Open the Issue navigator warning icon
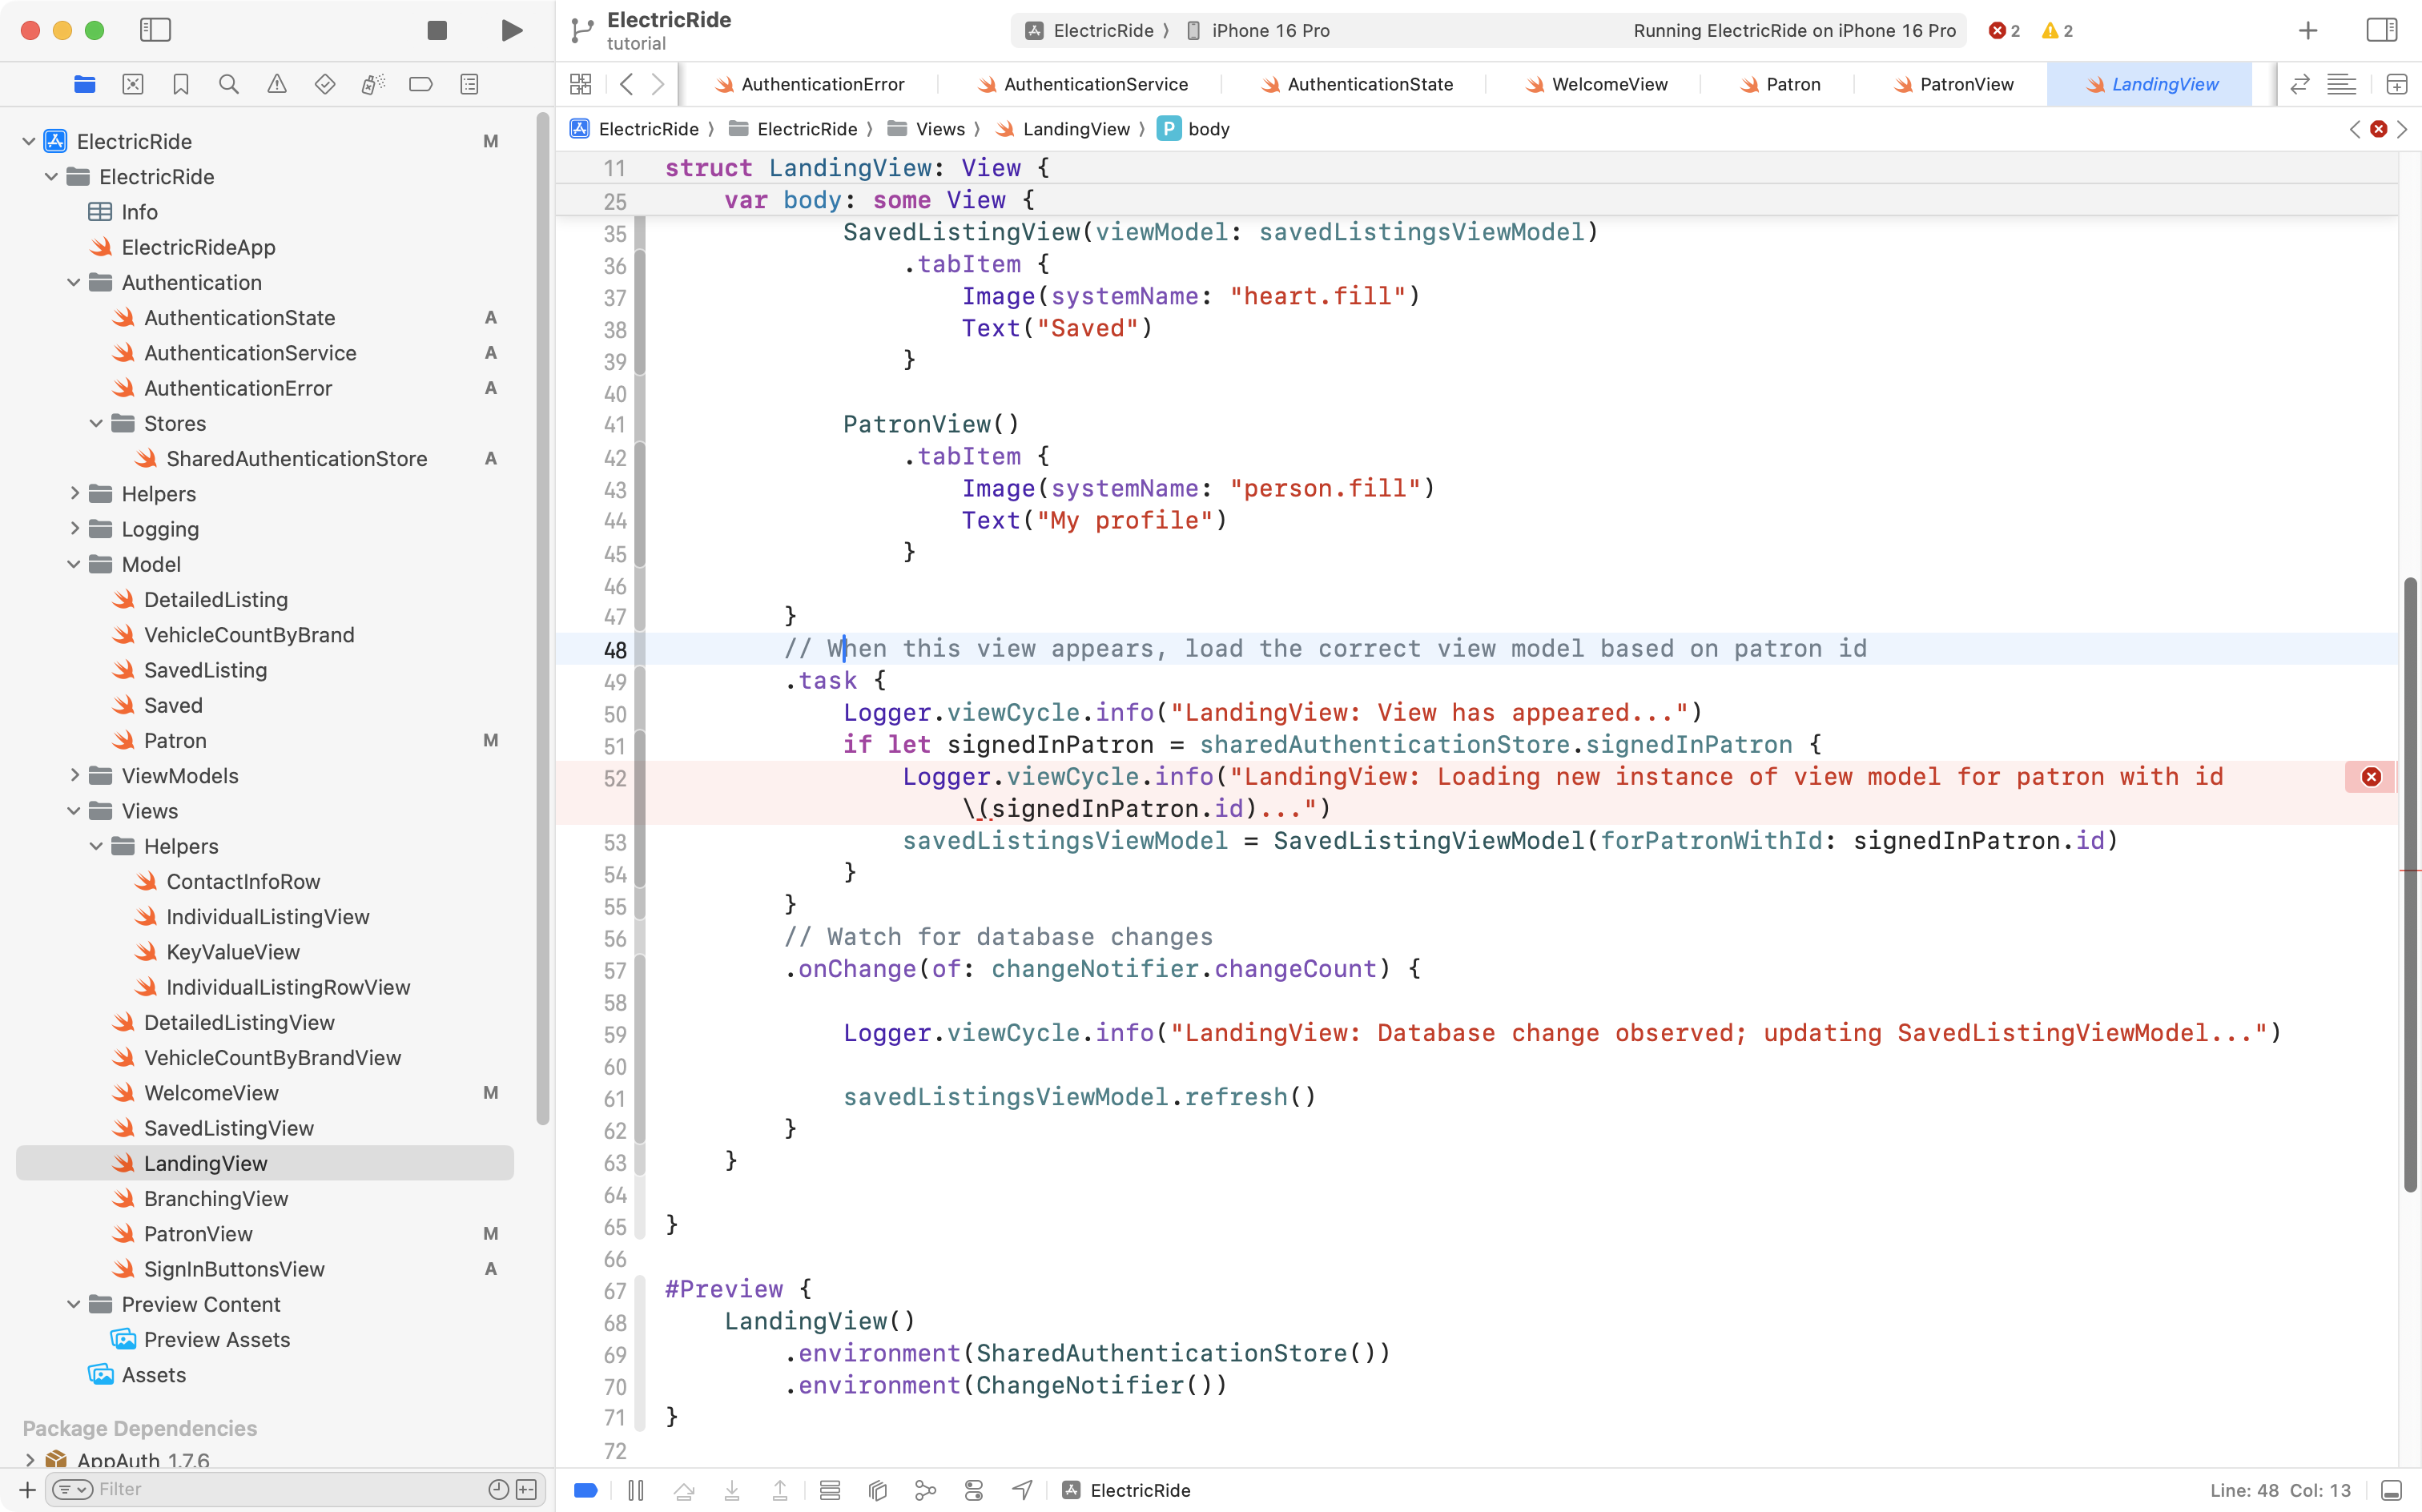The image size is (2422, 1512). click(x=277, y=84)
